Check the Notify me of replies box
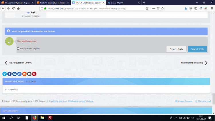The image size is (215, 121). tap(18, 48)
